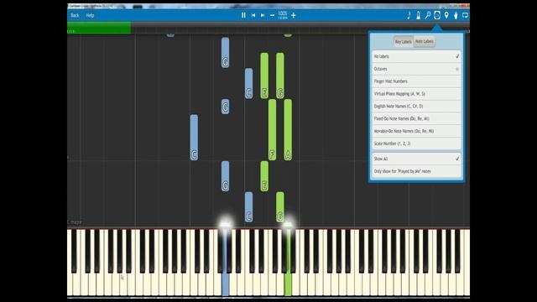Viewport: 537px width, 302px height.
Task: Open the loop settings icon
Action: pos(465,15)
